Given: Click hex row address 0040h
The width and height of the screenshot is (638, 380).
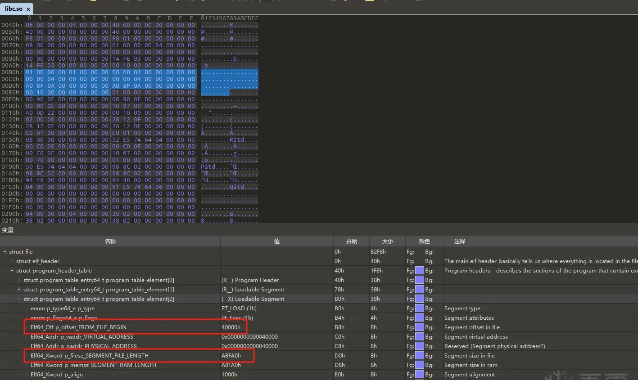Looking at the screenshot, I should [x=11, y=25].
